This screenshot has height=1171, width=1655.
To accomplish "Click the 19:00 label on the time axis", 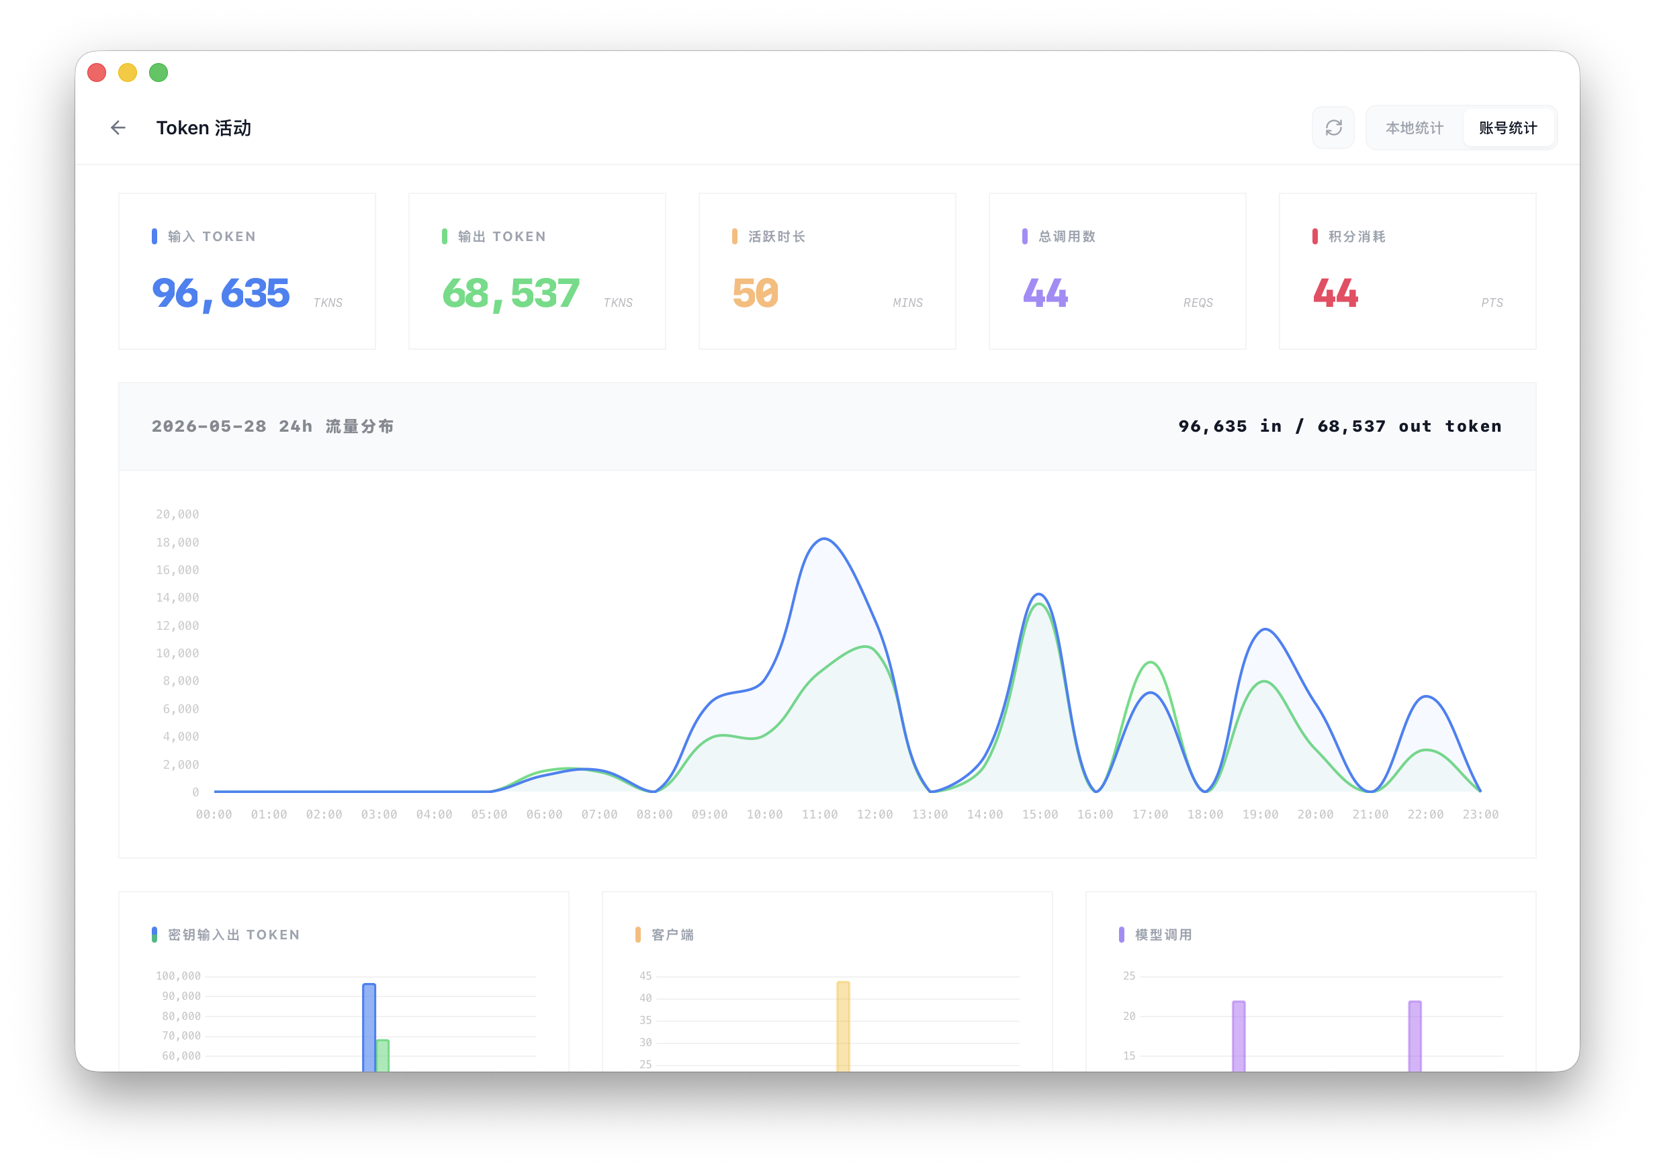I will [1260, 814].
